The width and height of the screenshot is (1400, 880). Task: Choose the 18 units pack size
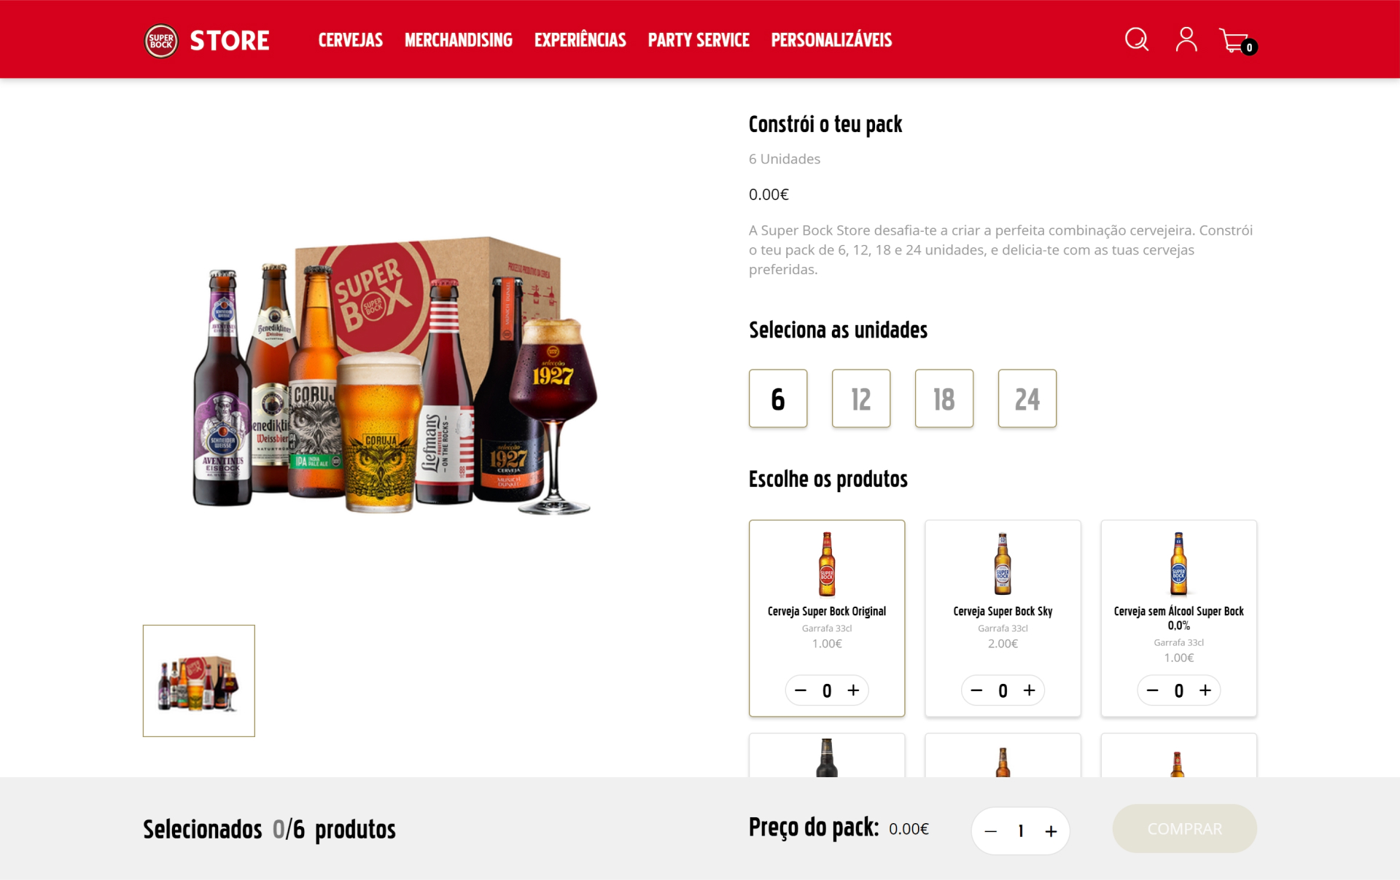pyautogui.click(x=944, y=398)
